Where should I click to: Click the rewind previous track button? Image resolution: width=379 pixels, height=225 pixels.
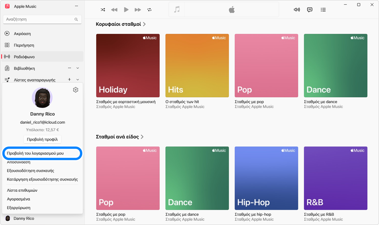(x=114, y=10)
